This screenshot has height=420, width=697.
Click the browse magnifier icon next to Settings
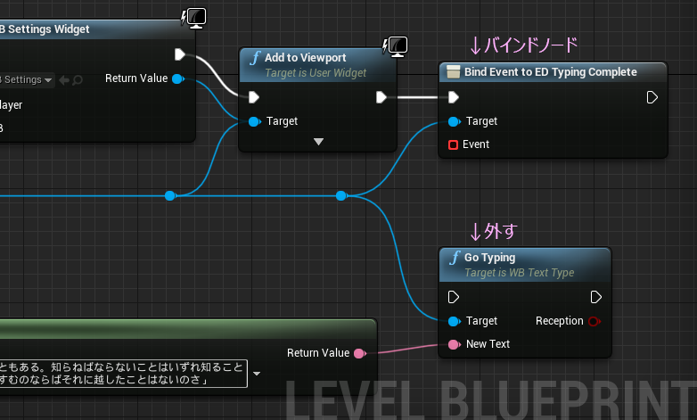[78, 80]
